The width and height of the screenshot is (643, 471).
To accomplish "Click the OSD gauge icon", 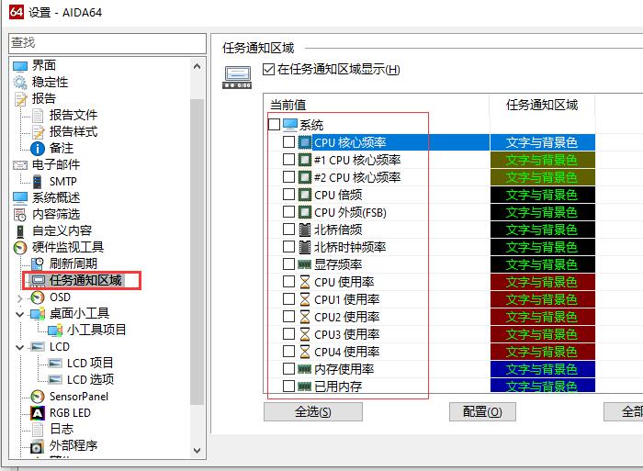I will pos(38,297).
